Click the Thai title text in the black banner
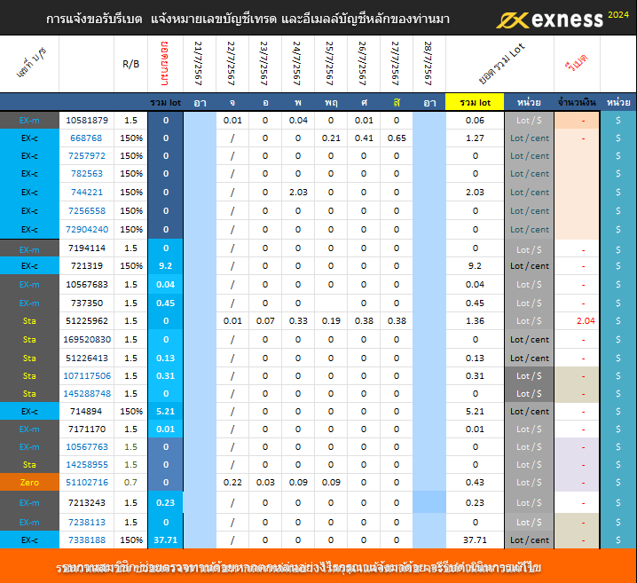Screen dimensions: 637x583 tap(248, 19)
